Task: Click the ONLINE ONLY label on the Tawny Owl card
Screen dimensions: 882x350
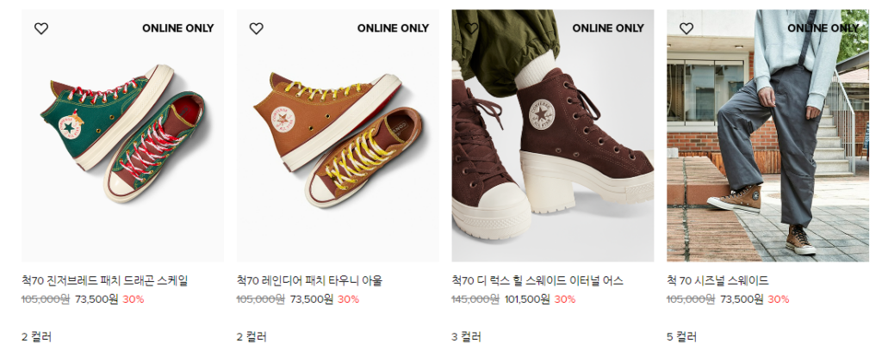Action: point(393,28)
